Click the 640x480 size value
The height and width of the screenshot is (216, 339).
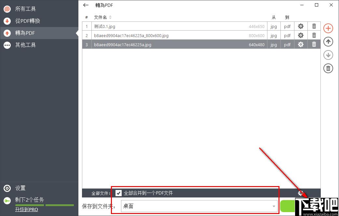256,45
